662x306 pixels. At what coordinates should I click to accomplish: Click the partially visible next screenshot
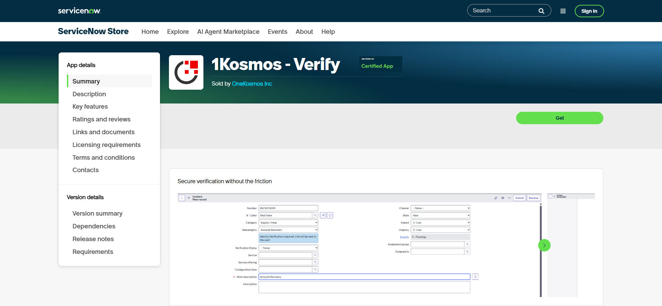point(571,245)
